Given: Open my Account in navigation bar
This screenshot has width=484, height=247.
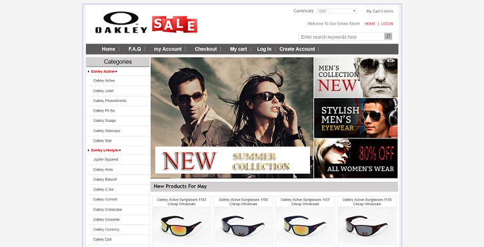Looking at the screenshot, I should [167, 49].
